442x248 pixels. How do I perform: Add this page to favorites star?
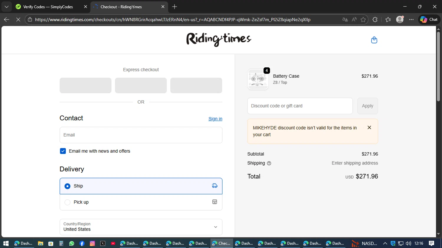pos(363,19)
